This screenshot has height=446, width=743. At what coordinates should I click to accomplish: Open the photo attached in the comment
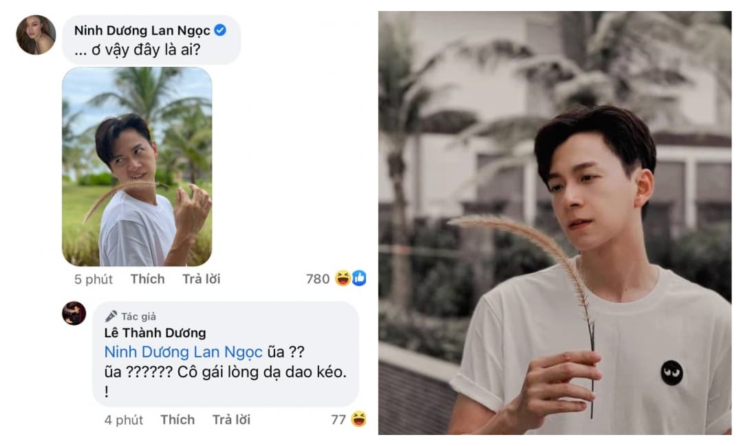[x=137, y=167]
